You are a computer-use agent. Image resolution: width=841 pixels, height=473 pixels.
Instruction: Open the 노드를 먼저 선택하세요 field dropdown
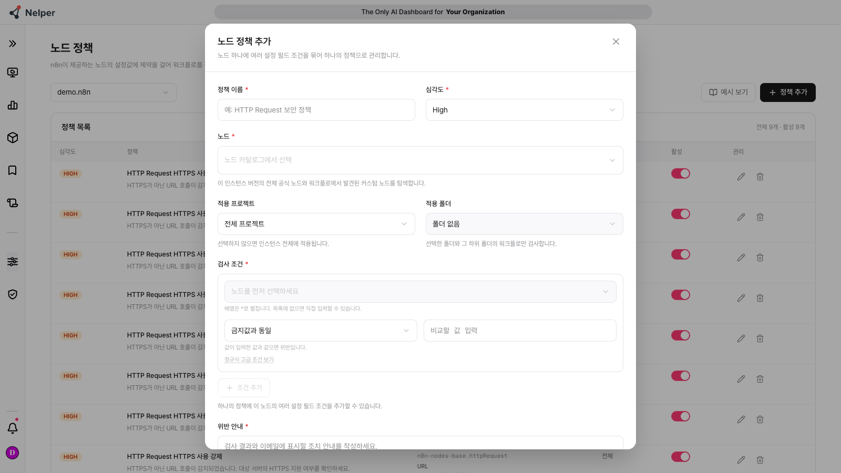(420, 292)
